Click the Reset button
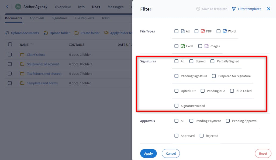This screenshot has height=160, width=276. 263,154
